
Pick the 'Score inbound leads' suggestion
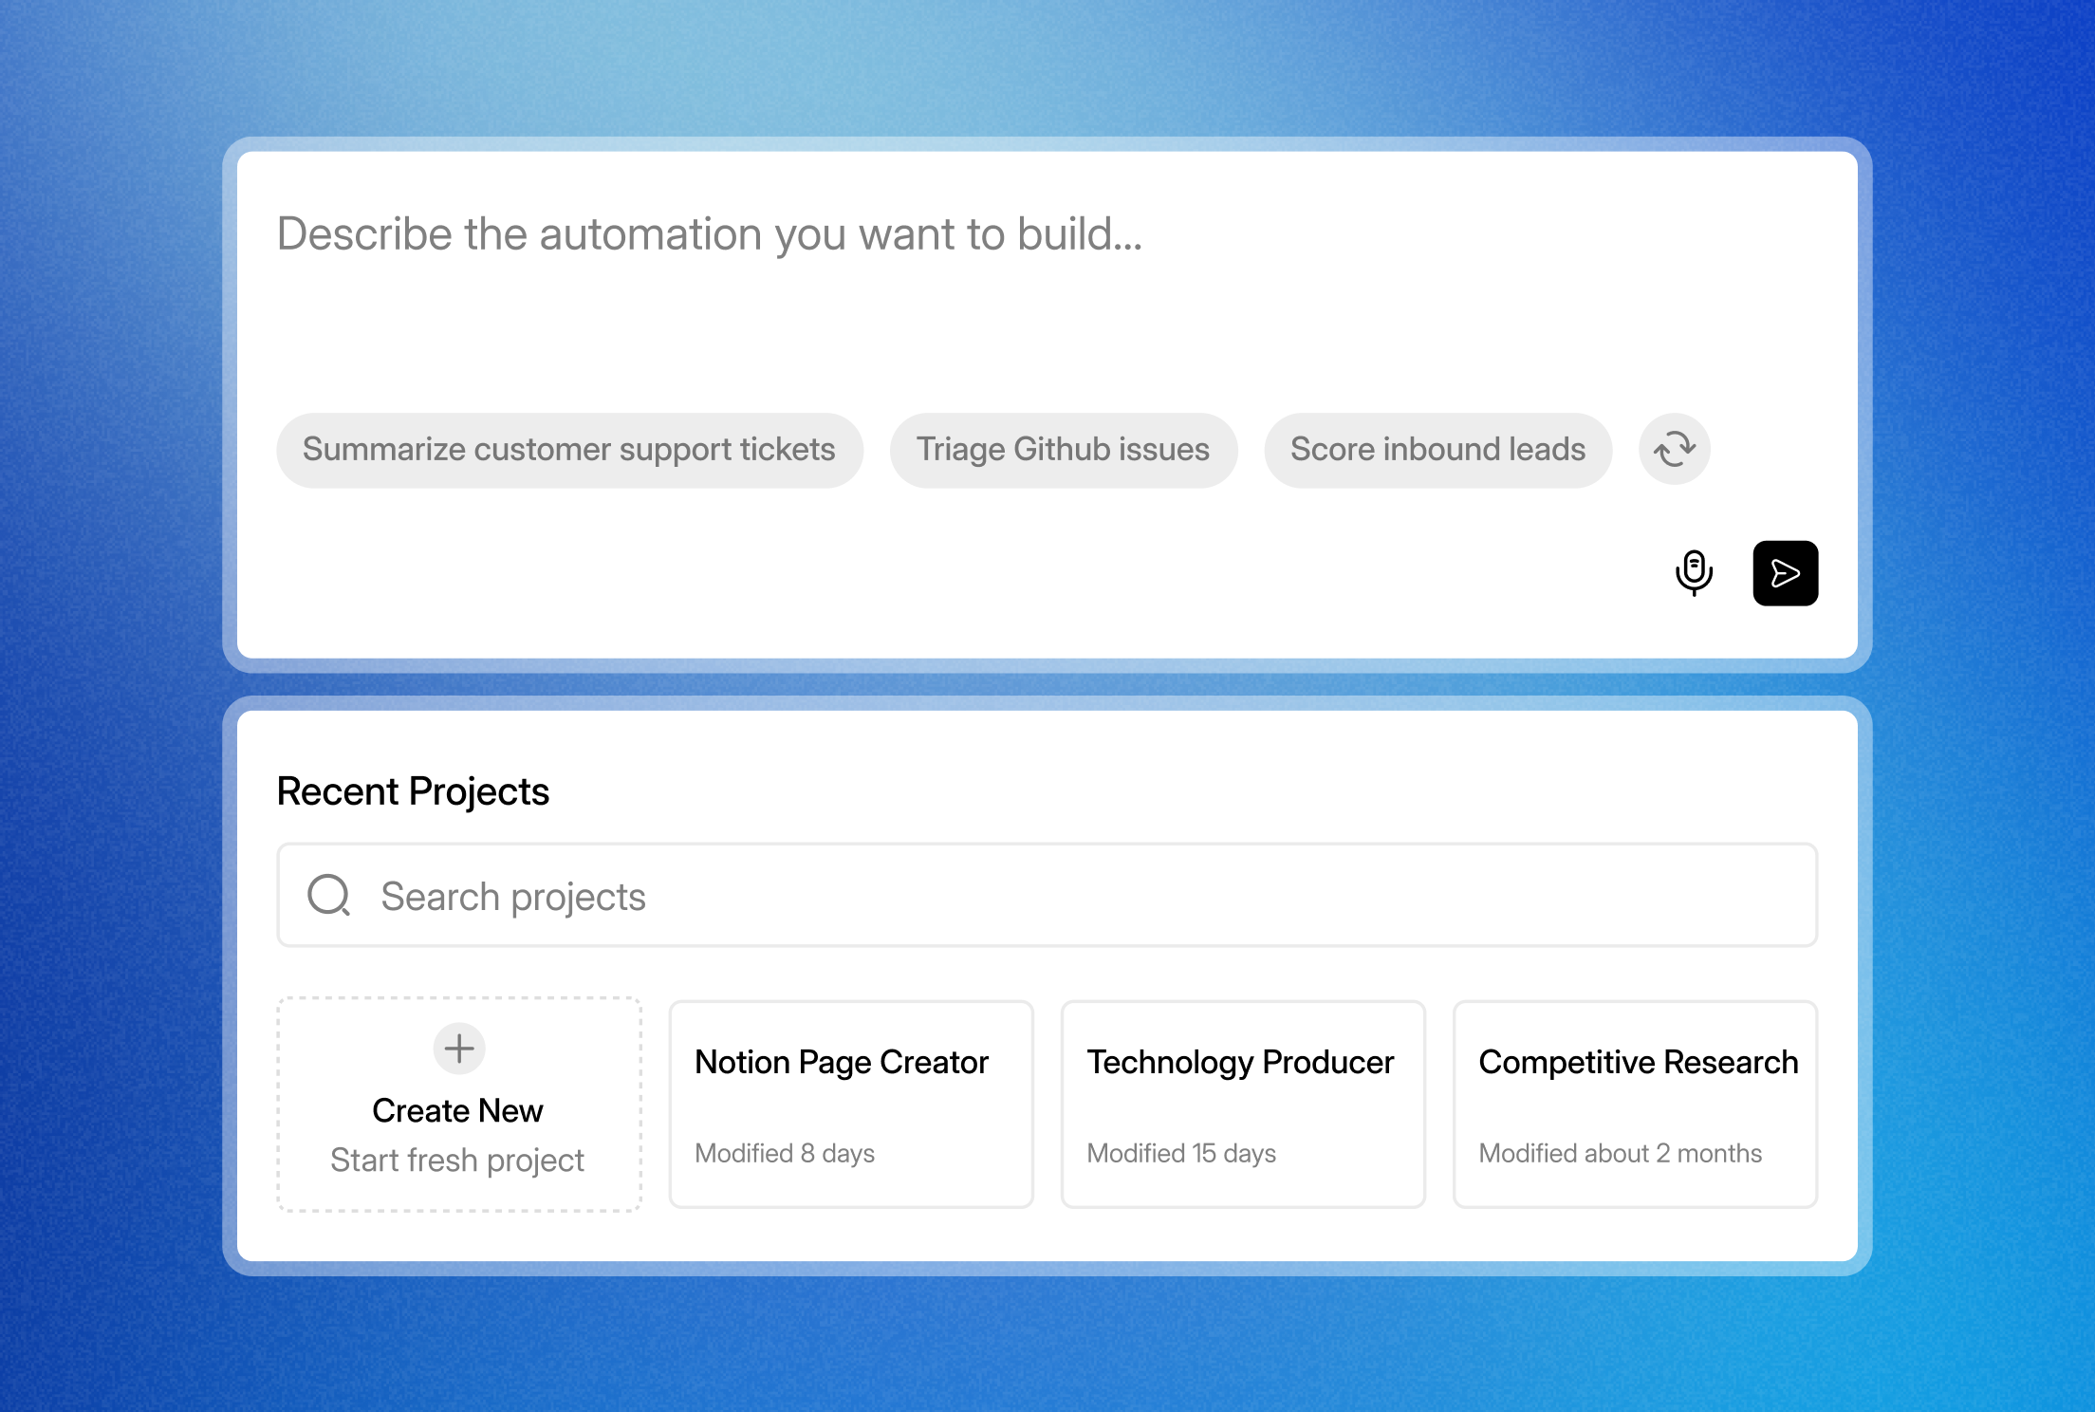point(1437,450)
